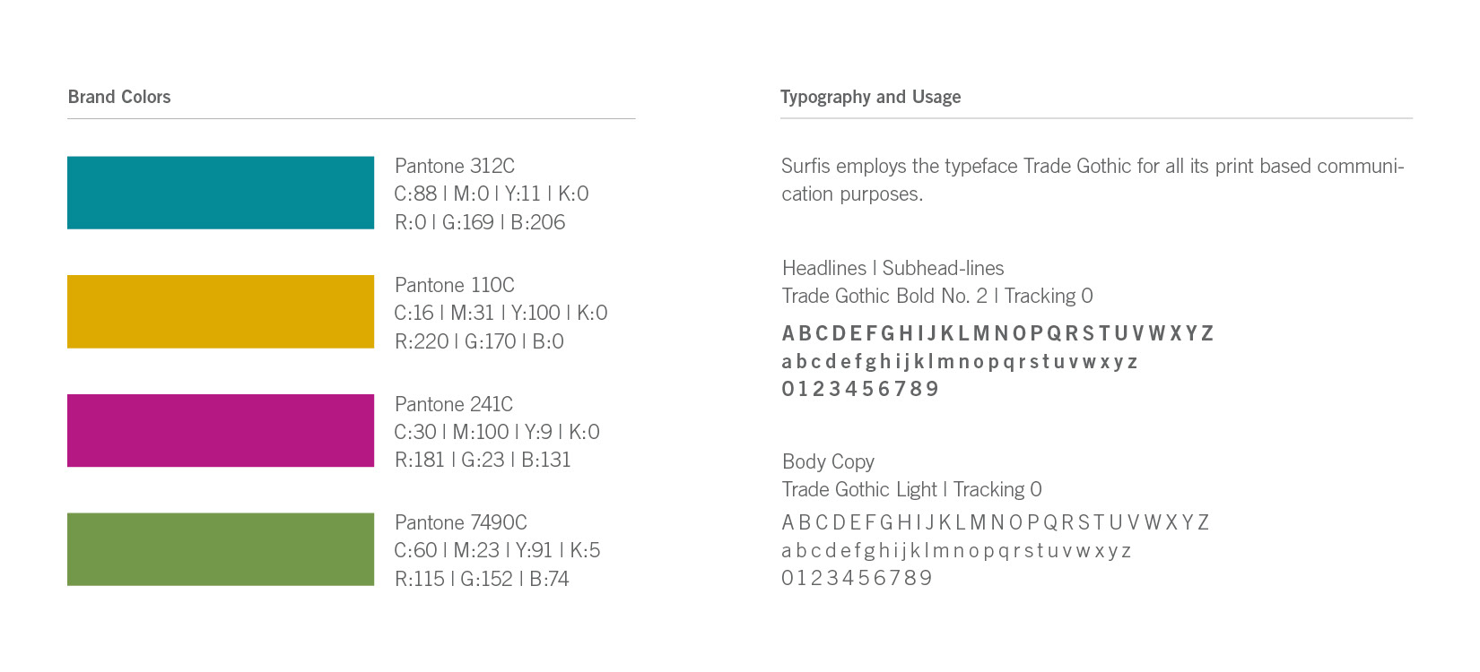1480x672 pixels.
Task: Pick the magenta Pantone 241C swatch
Action: [x=221, y=430]
